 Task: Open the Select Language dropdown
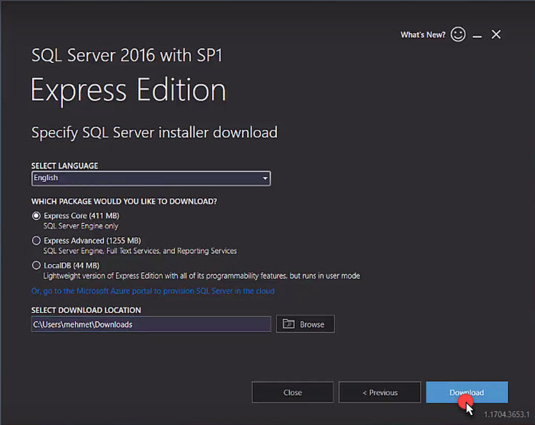(151, 179)
